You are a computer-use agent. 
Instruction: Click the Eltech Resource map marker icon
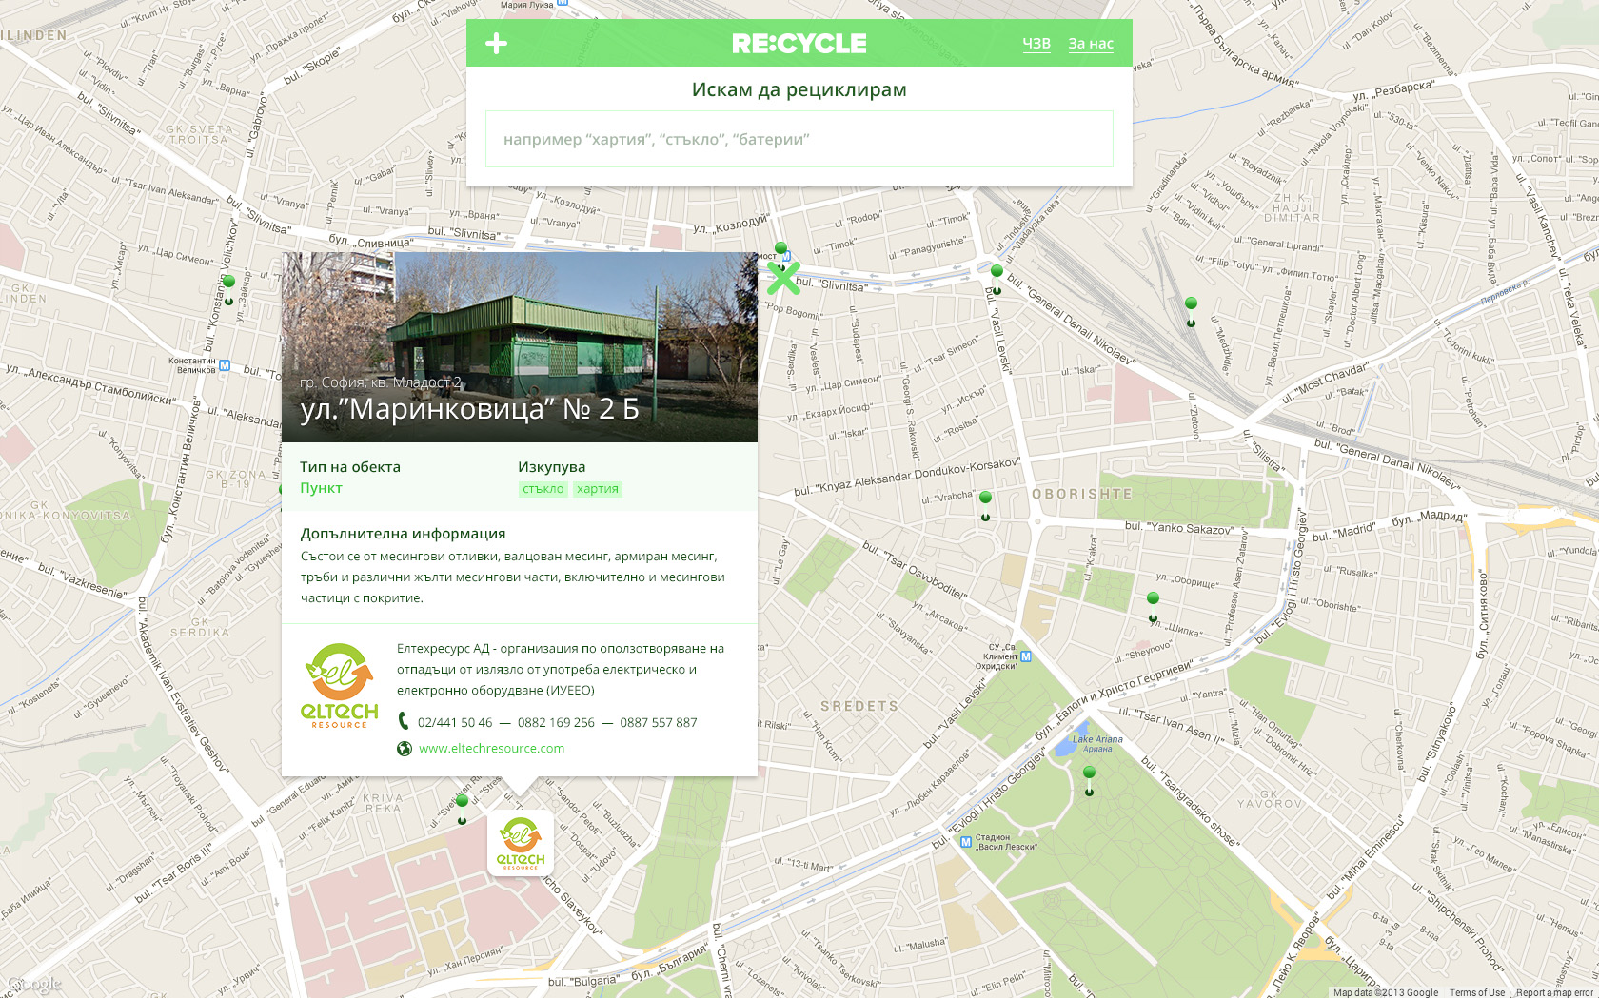tap(521, 843)
